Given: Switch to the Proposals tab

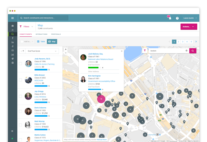Looking at the screenshot, I should click(56, 34).
